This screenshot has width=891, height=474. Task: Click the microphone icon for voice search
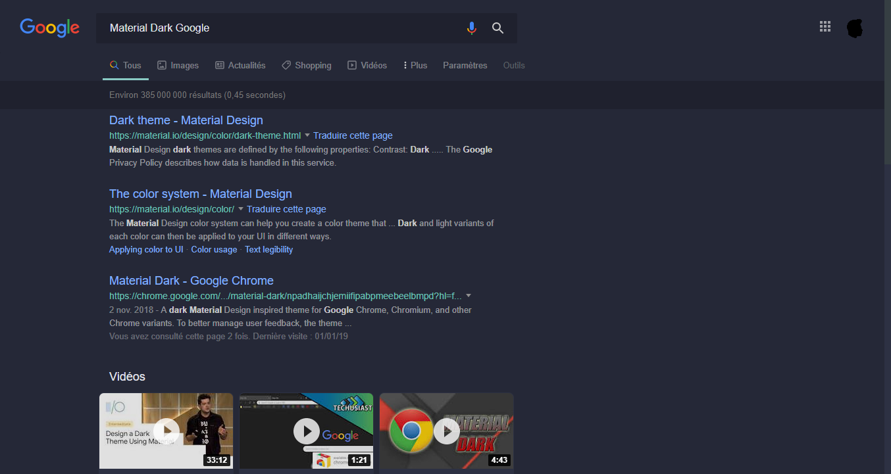tap(471, 28)
